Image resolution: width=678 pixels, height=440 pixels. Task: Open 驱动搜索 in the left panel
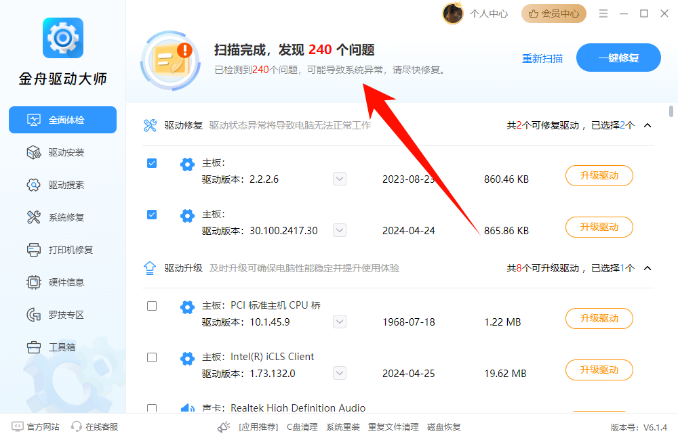click(62, 185)
